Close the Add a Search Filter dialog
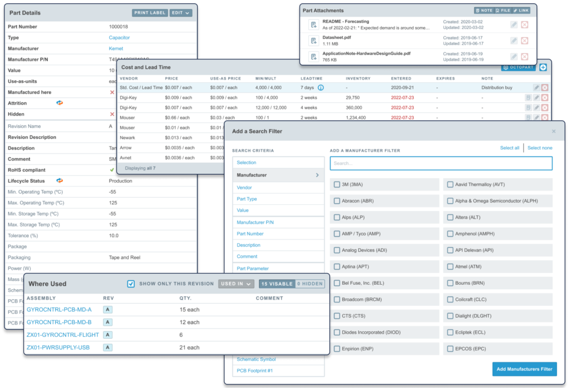 (x=554, y=131)
